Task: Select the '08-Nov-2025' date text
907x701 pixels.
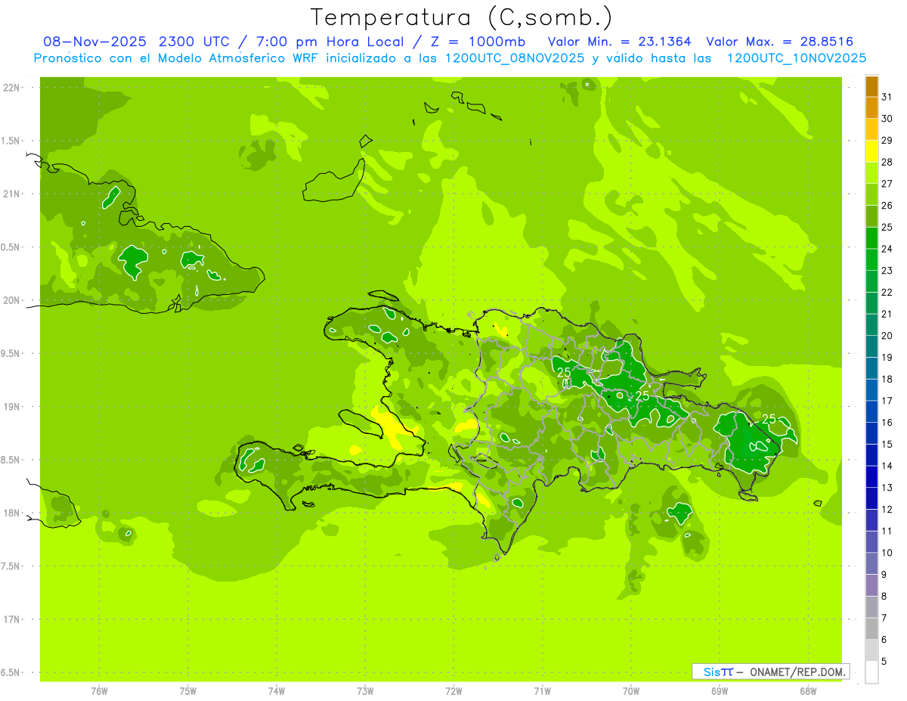Action: pyautogui.click(x=95, y=42)
